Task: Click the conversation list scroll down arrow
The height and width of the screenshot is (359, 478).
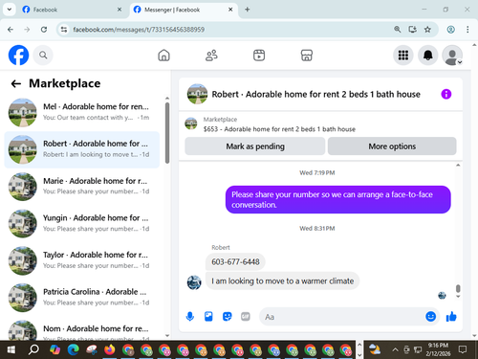Action: pyautogui.click(x=167, y=335)
